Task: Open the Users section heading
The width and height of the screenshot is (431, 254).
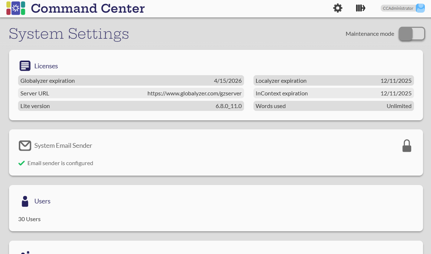Action: coord(42,201)
